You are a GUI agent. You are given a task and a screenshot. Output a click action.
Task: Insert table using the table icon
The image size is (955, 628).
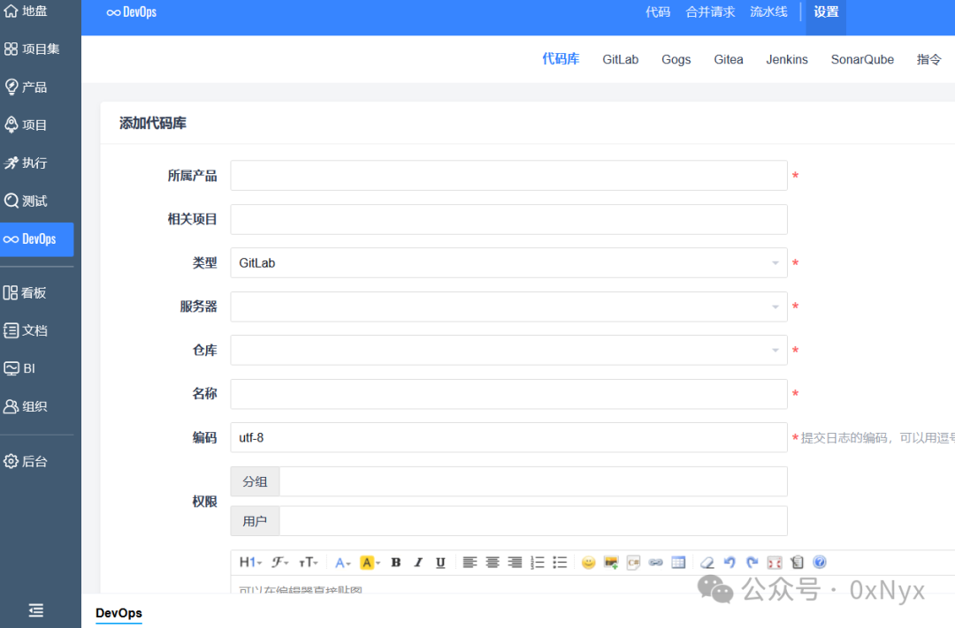pyautogui.click(x=678, y=563)
